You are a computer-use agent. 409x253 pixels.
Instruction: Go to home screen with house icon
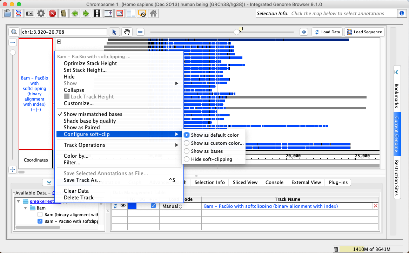[153, 13]
